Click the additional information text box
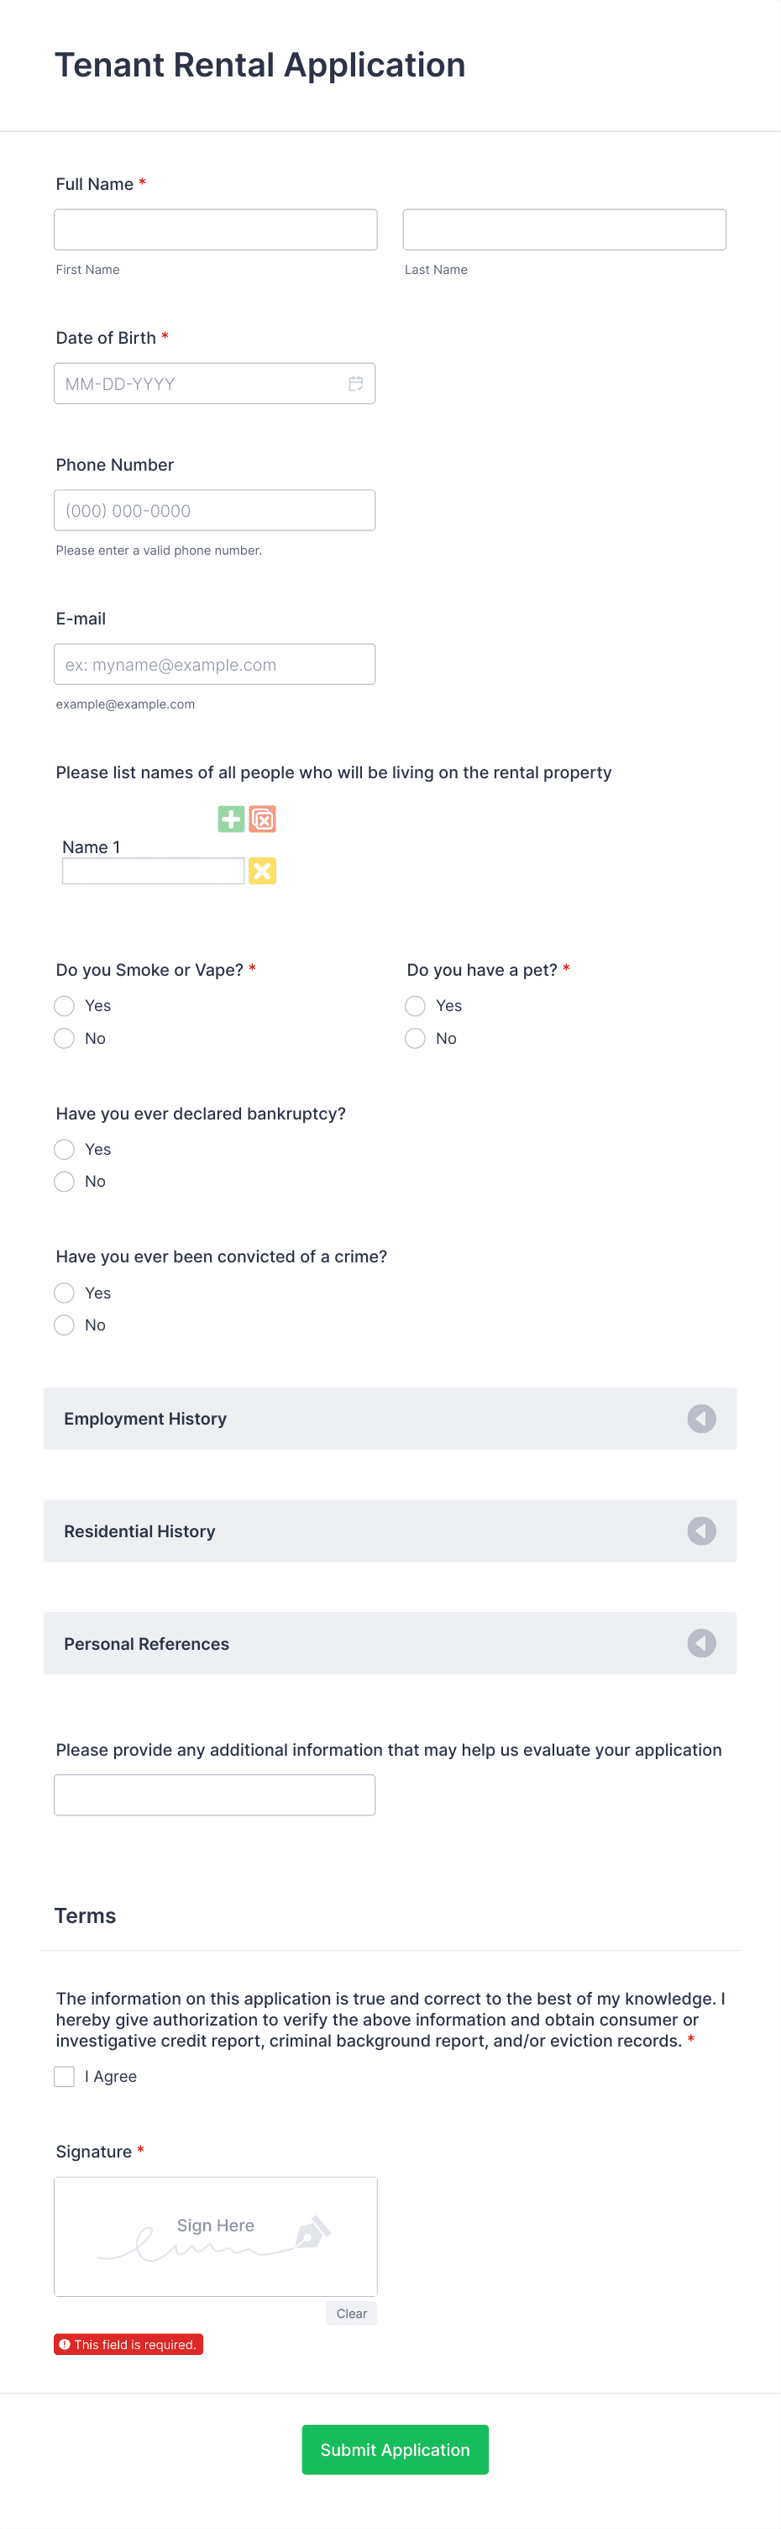The width and height of the screenshot is (781, 2529). point(215,1794)
